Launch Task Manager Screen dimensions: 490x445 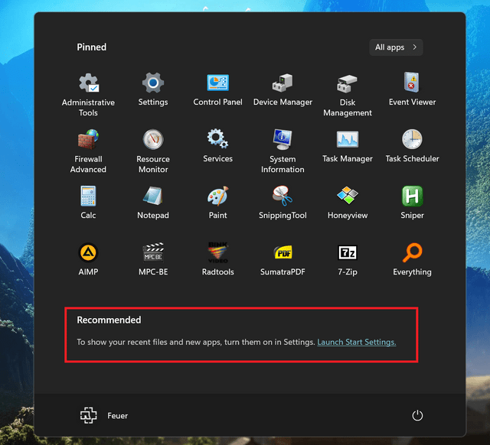point(348,146)
